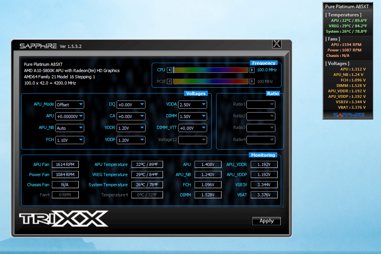Click the Frequency section label
381x254 pixels.
point(264,63)
